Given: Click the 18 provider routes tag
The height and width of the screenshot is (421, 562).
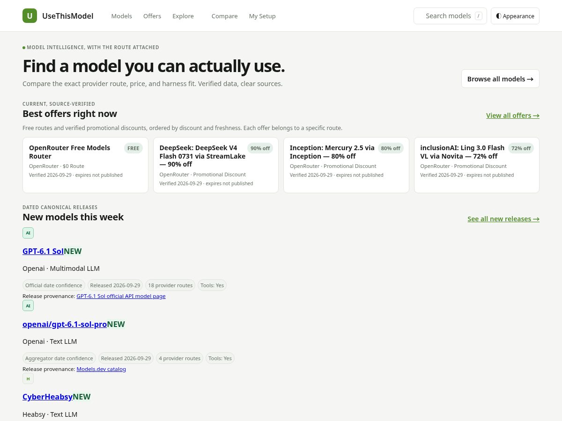Looking at the screenshot, I should coord(170,285).
